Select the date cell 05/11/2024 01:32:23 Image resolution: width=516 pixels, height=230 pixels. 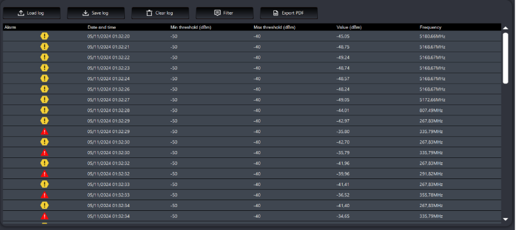point(108,68)
